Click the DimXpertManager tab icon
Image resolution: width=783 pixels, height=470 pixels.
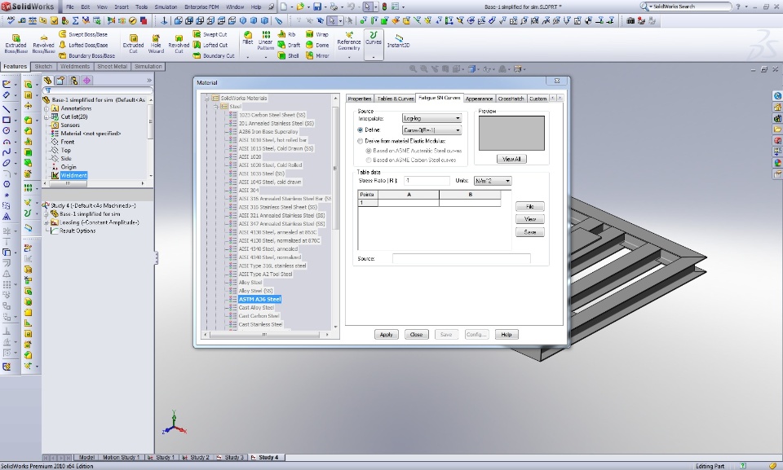pos(87,81)
